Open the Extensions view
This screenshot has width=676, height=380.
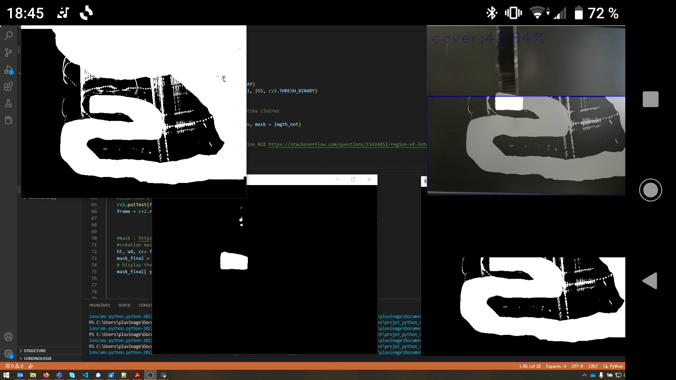point(8,87)
